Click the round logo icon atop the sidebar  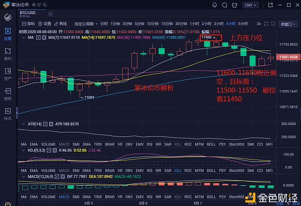pyautogui.click(x=8, y=17)
